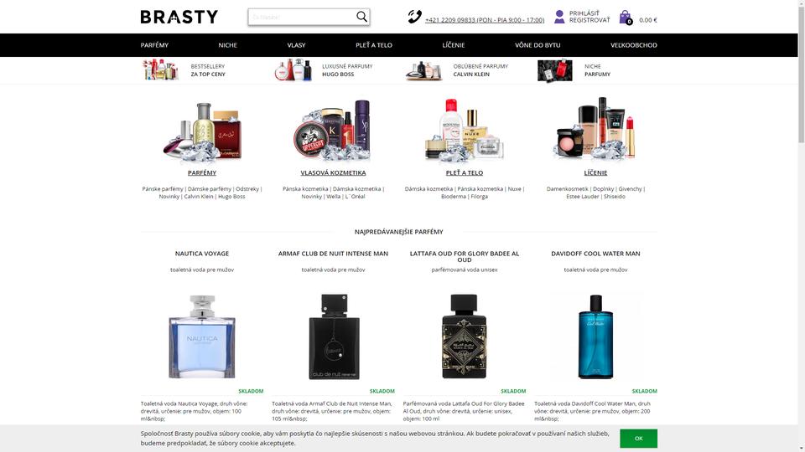Screen dimensions: 805x452
Task: Go to Vône do bytu menu
Action: tap(538, 45)
